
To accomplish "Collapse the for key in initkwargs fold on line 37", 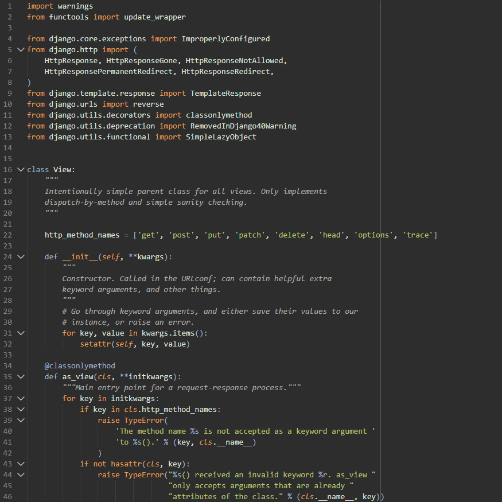I will pyautogui.click(x=21, y=399).
